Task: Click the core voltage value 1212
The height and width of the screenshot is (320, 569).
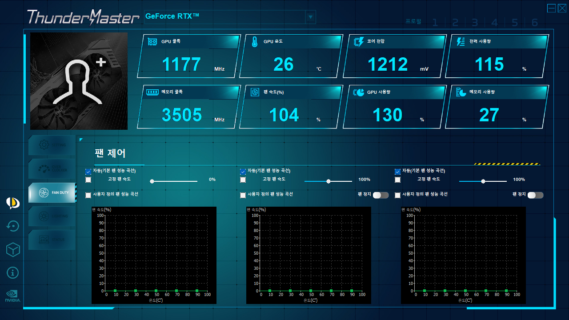Action: click(x=388, y=64)
